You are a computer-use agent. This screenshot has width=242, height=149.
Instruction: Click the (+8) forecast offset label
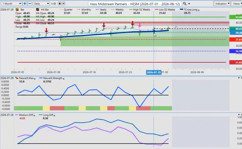(x=53, y=4)
